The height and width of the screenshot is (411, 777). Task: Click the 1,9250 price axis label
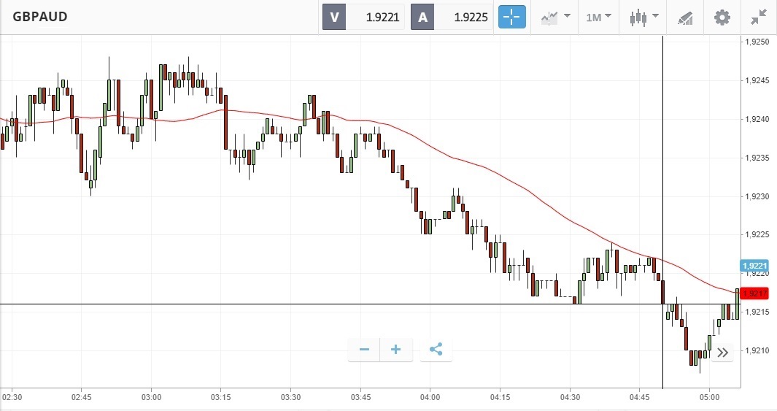click(x=757, y=42)
